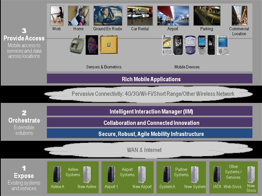Select the "Provide Access" step heading
The width and height of the screenshot is (262, 196).
pos(24,38)
